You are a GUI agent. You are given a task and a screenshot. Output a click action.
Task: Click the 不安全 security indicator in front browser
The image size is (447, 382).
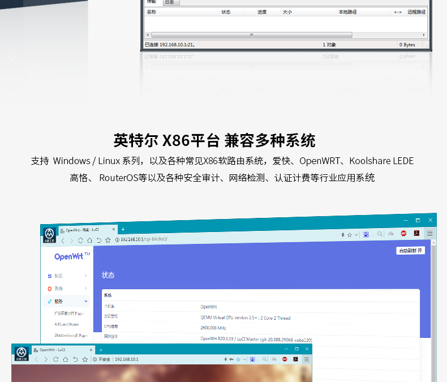[x=102, y=359]
